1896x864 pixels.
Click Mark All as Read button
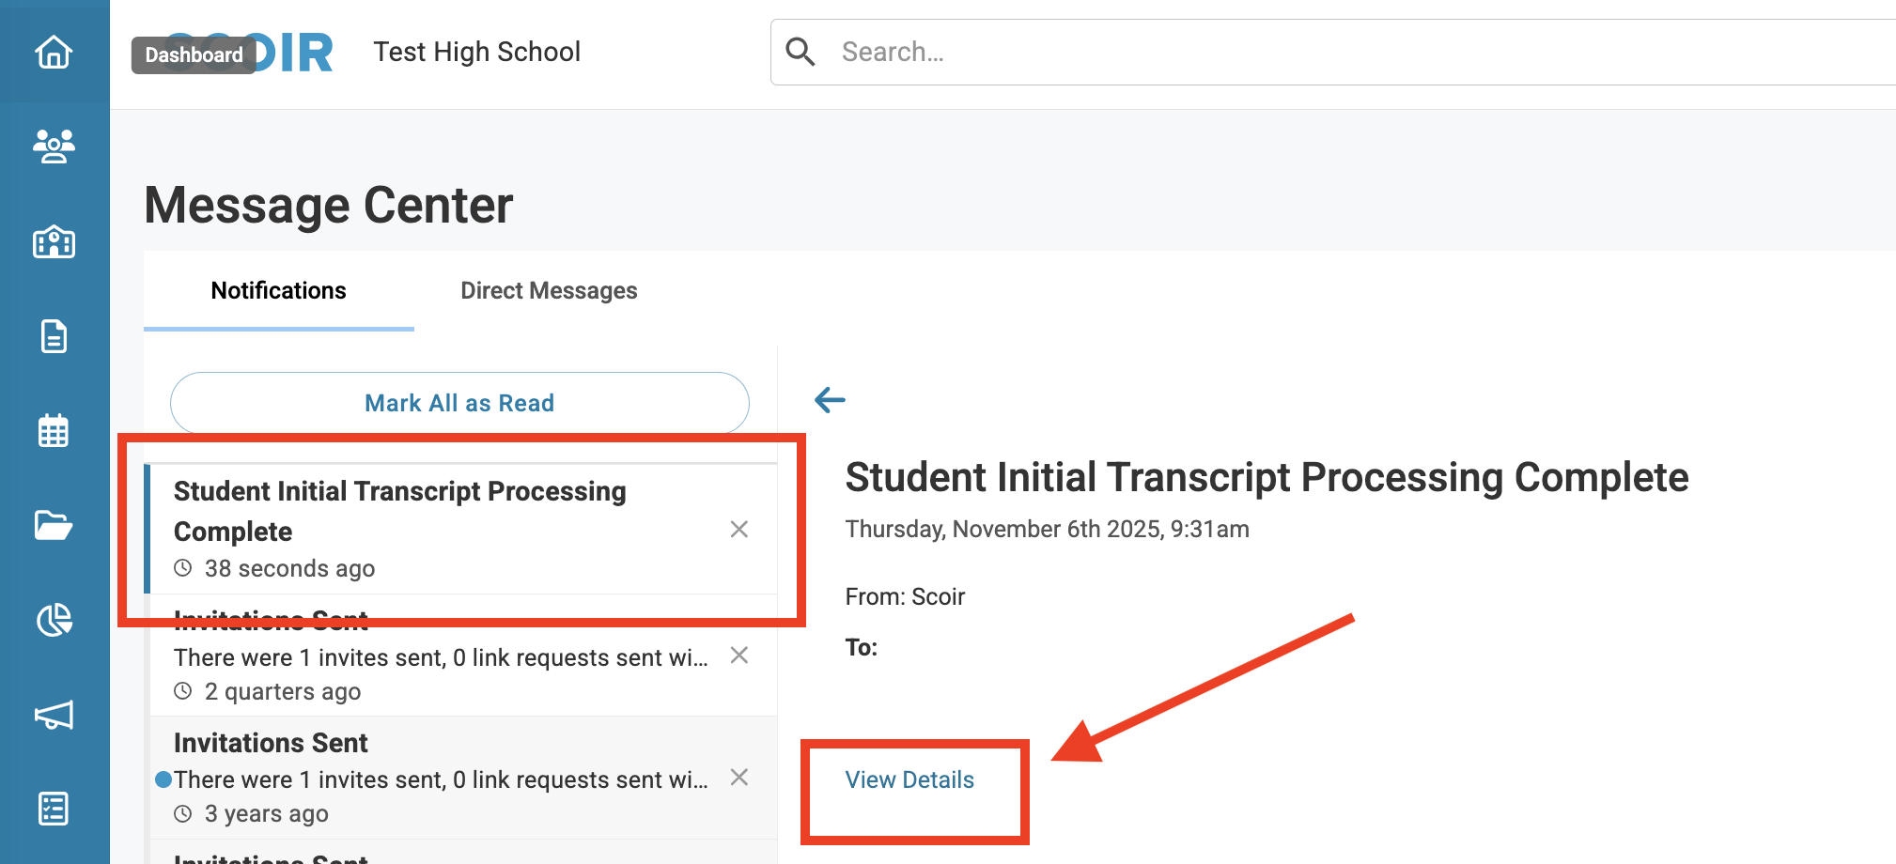coord(459,403)
